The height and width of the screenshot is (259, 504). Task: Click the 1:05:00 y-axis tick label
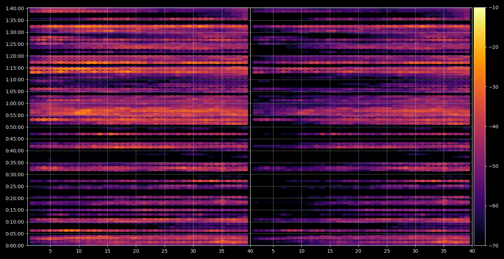coord(15,91)
